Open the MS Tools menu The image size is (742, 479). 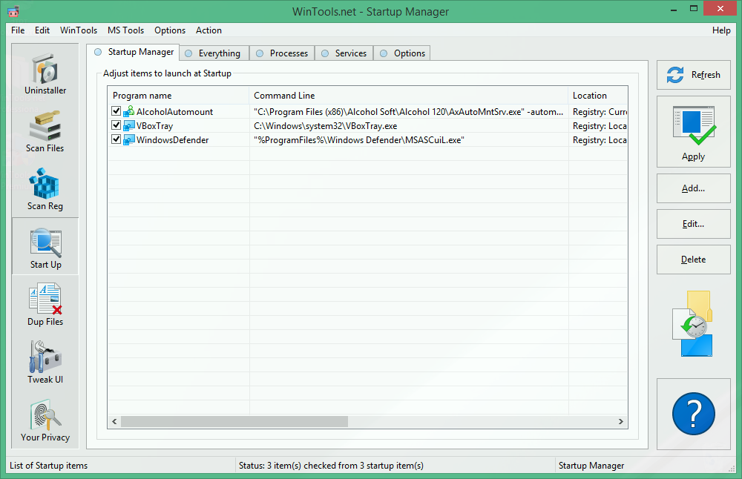tap(125, 30)
